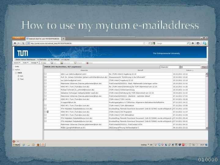
Task: Open Windows Start button
Action: pyautogui.click(x=16, y=145)
